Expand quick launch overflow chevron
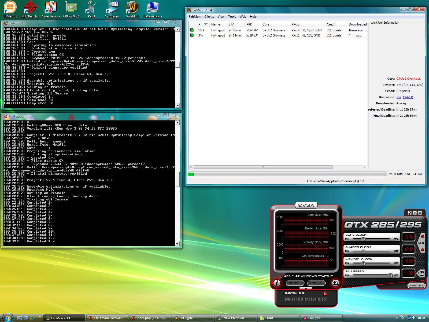The image size is (429, 322). point(40,316)
